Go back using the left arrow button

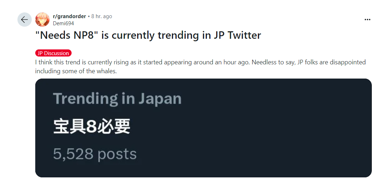coord(25,20)
